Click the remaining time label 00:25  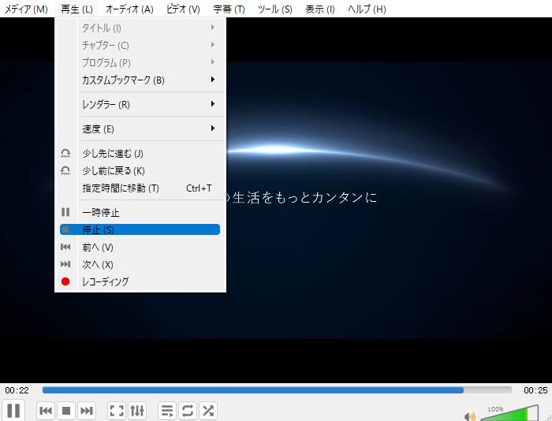click(535, 390)
